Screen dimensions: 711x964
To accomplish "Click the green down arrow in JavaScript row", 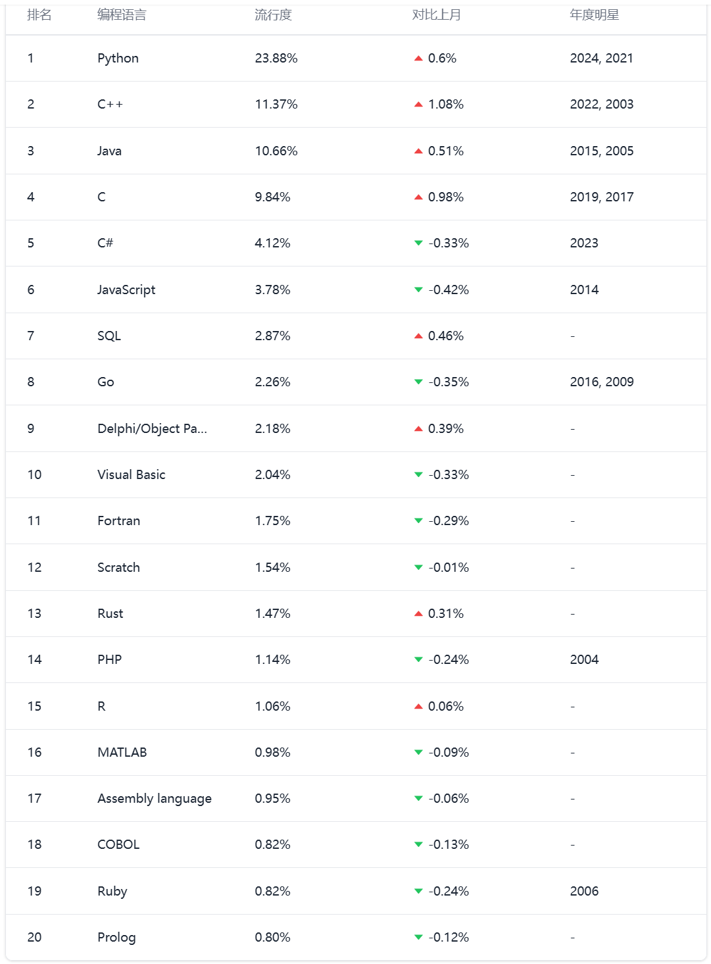I will pos(418,290).
